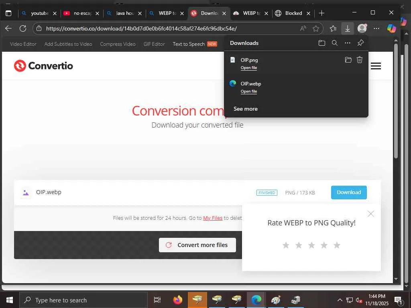This screenshot has width=411, height=308.
Task: Add page to favorites with star icon
Action: click(316, 28)
